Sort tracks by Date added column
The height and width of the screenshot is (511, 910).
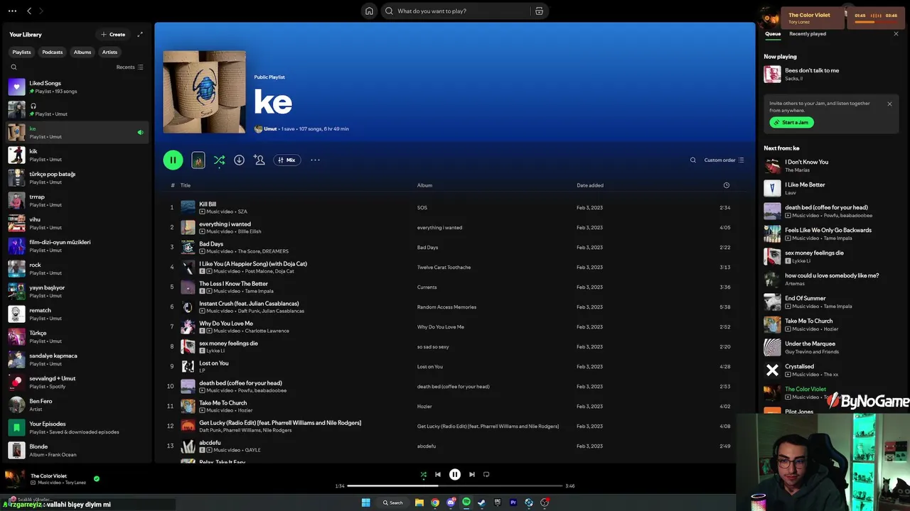(x=590, y=185)
